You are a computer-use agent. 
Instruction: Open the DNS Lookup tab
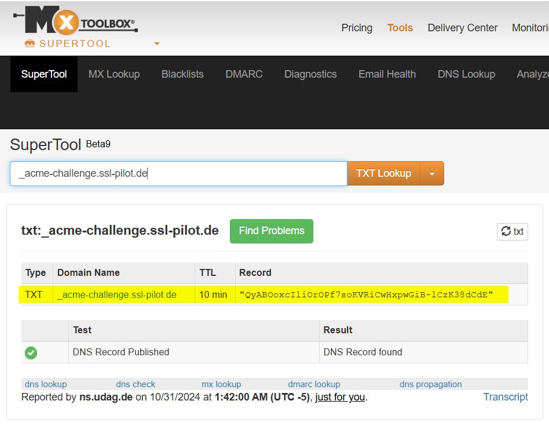[466, 74]
